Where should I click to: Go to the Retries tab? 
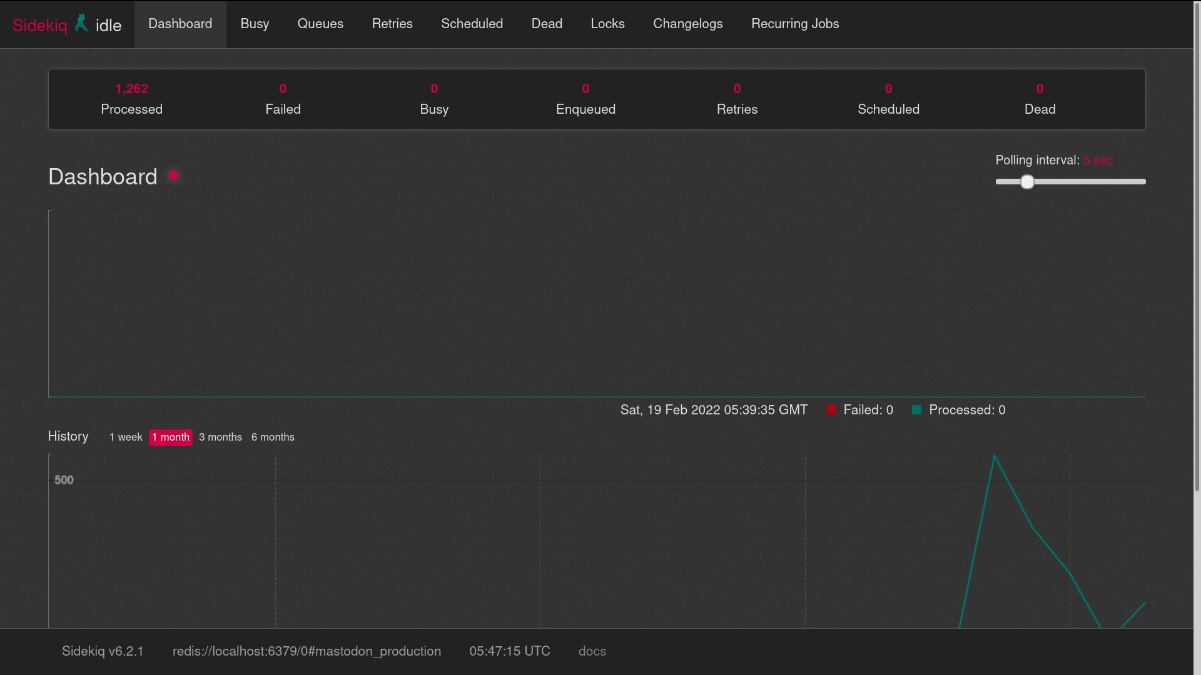(x=392, y=24)
